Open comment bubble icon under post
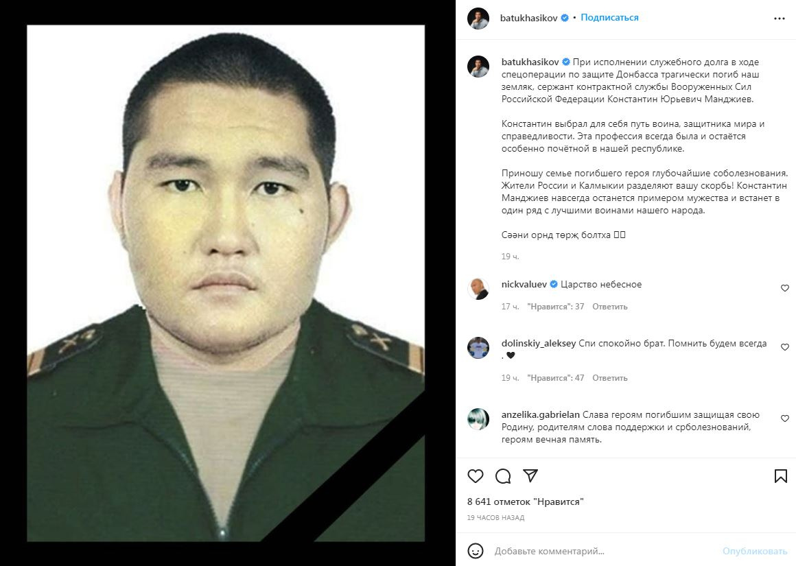The width and height of the screenshot is (796, 566). click(502, 476)
